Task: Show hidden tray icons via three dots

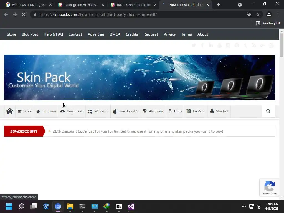Action: (244, 206)
